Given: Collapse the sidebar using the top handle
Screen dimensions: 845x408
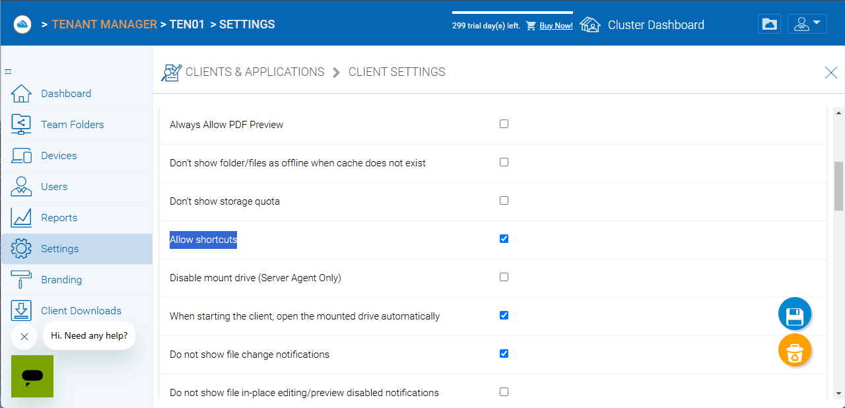Looking at the screenshot, I should pyautogui.click(x=8, y=71).
